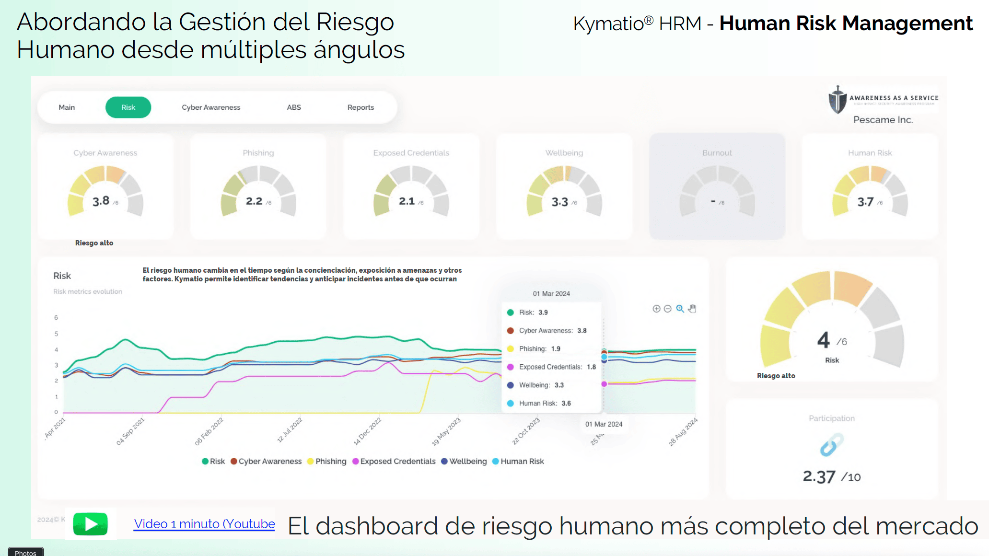Image resolution: width=989 pixels, height=556 pixels.
Task: Open the Cyber Awareness tab
Action: pyautogui.click(x=210, y=107)
